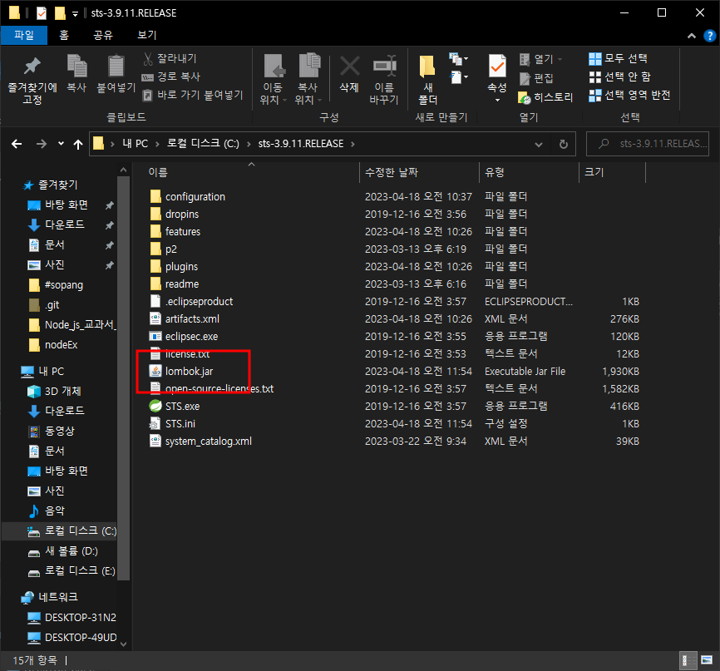
Task: Select the artifacts.xml file
Action: coord(192,318)
